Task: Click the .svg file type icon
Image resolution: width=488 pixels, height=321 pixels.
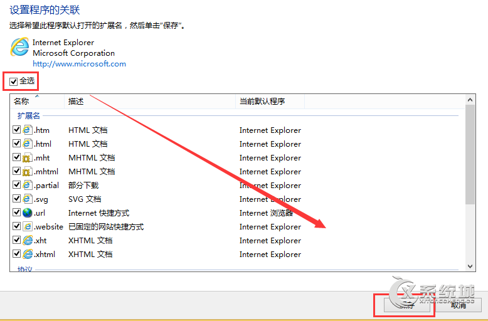Action: (28, 199)
